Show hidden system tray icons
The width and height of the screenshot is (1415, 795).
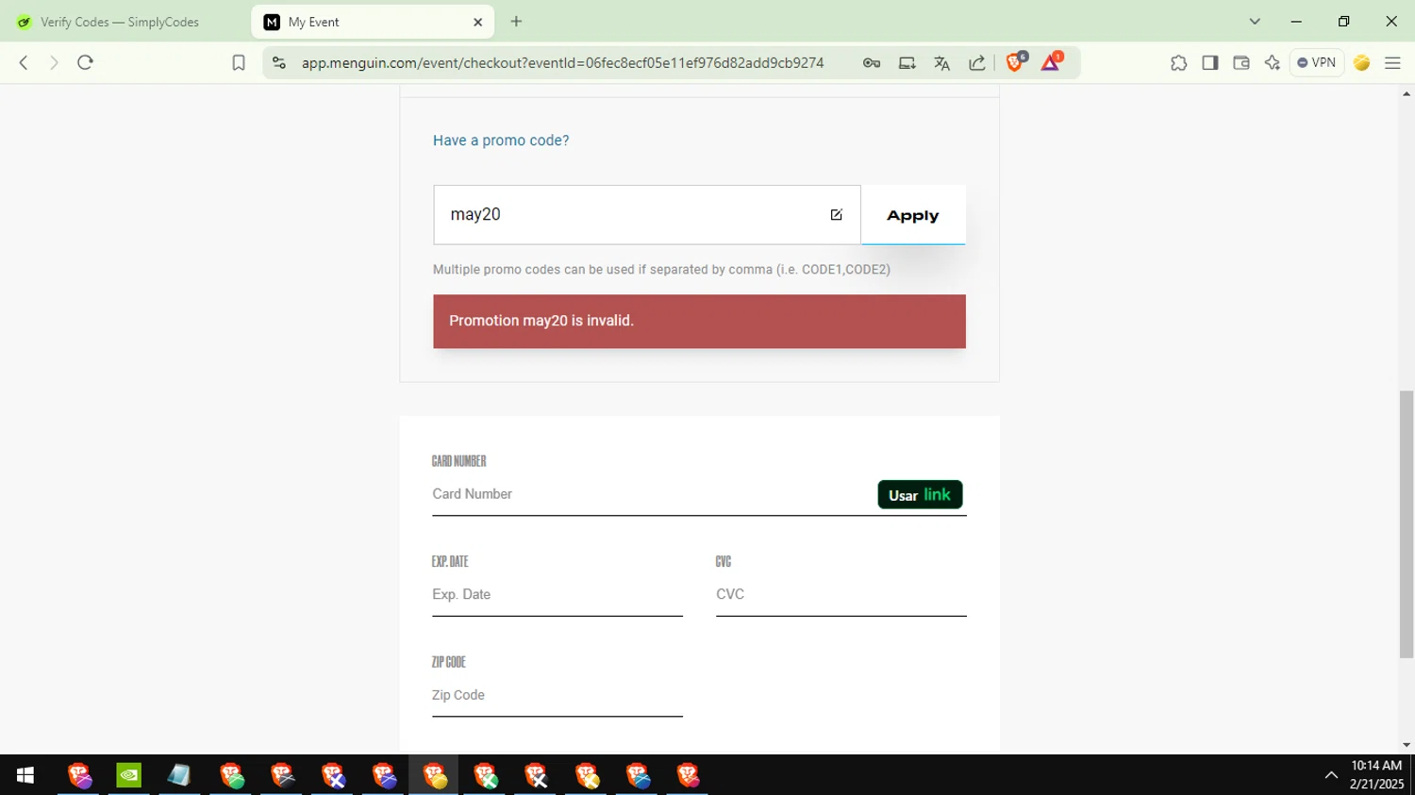coord(1331,775)
